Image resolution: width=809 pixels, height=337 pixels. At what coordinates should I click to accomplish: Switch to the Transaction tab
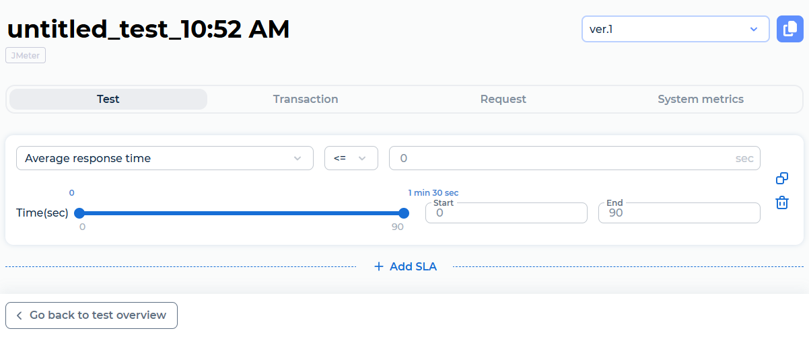(306, 100)
